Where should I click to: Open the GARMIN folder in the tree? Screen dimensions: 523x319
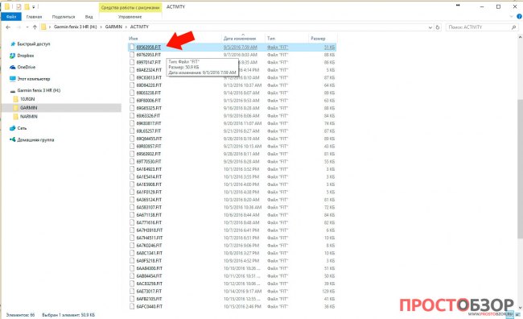(x=28, y=108)
